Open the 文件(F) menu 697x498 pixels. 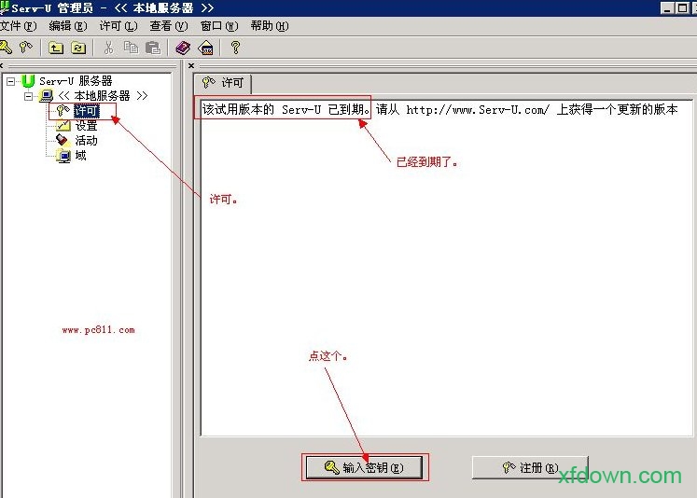click(19, 26)
